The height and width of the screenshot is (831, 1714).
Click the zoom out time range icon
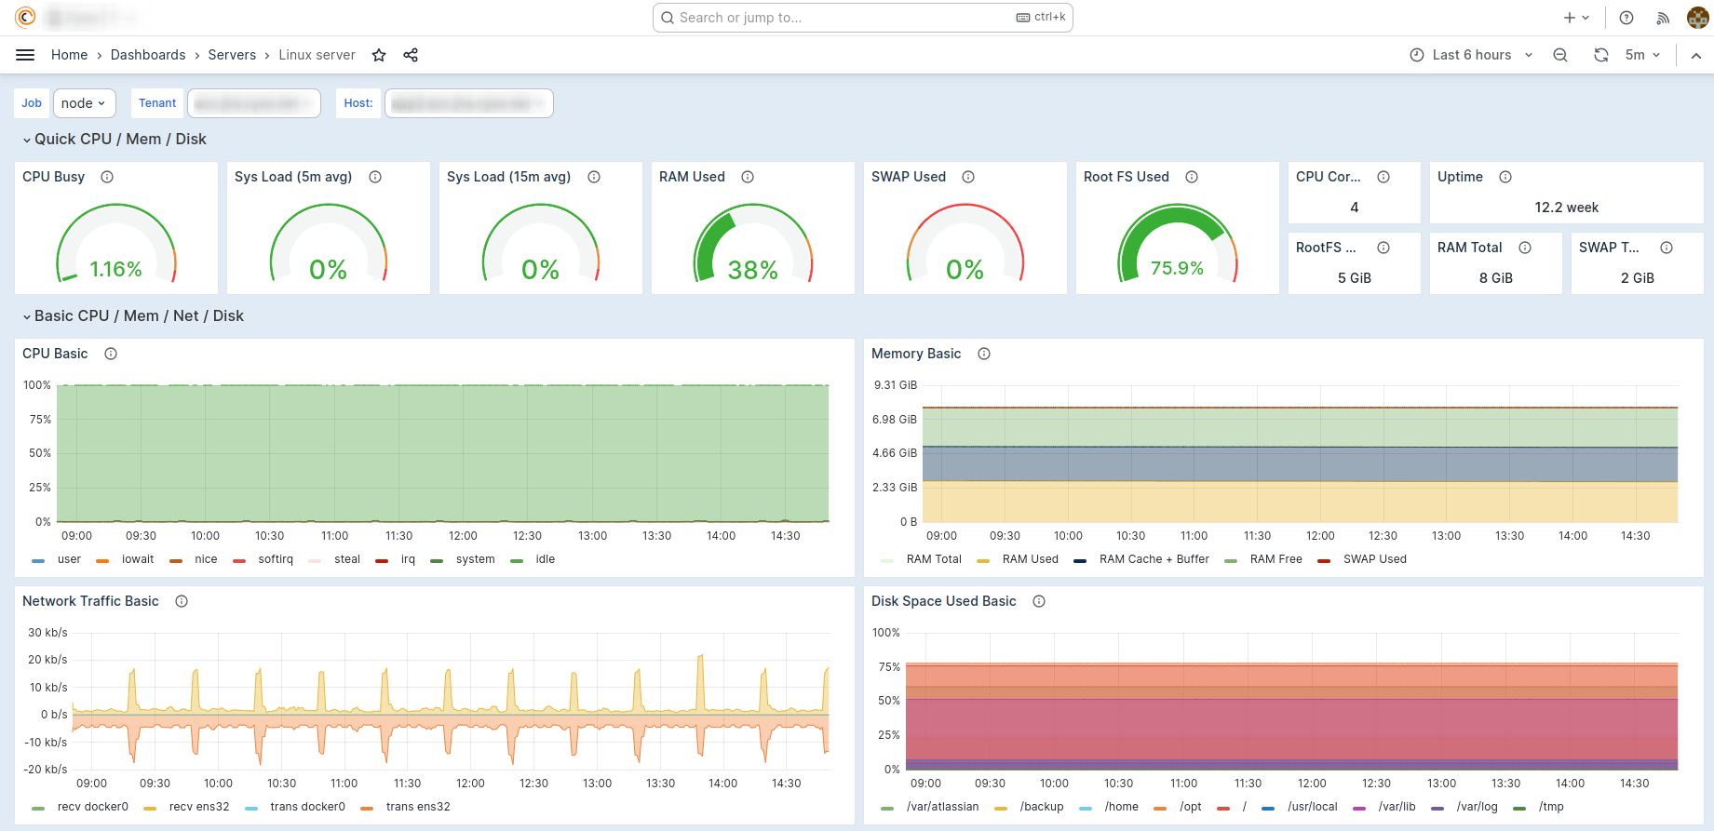(1560, 55)
